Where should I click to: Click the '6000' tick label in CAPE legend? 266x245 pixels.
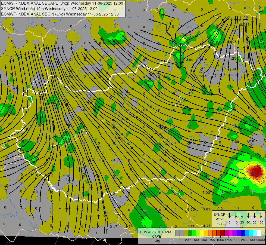(261, 240)
